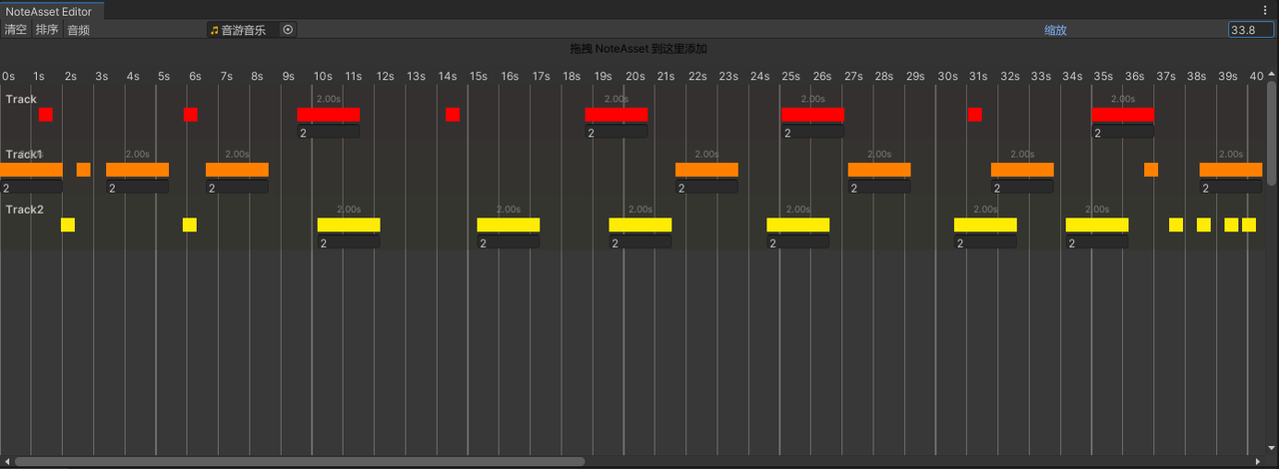Select the long yellow note near 31s

[x=985, y=225]
